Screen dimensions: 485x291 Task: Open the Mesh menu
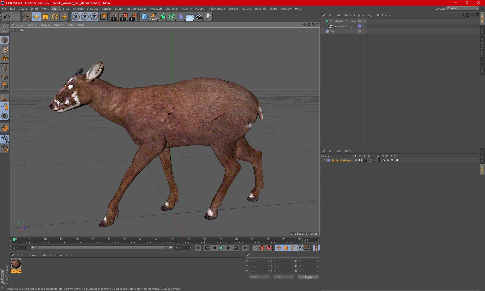tap(56, 9)
